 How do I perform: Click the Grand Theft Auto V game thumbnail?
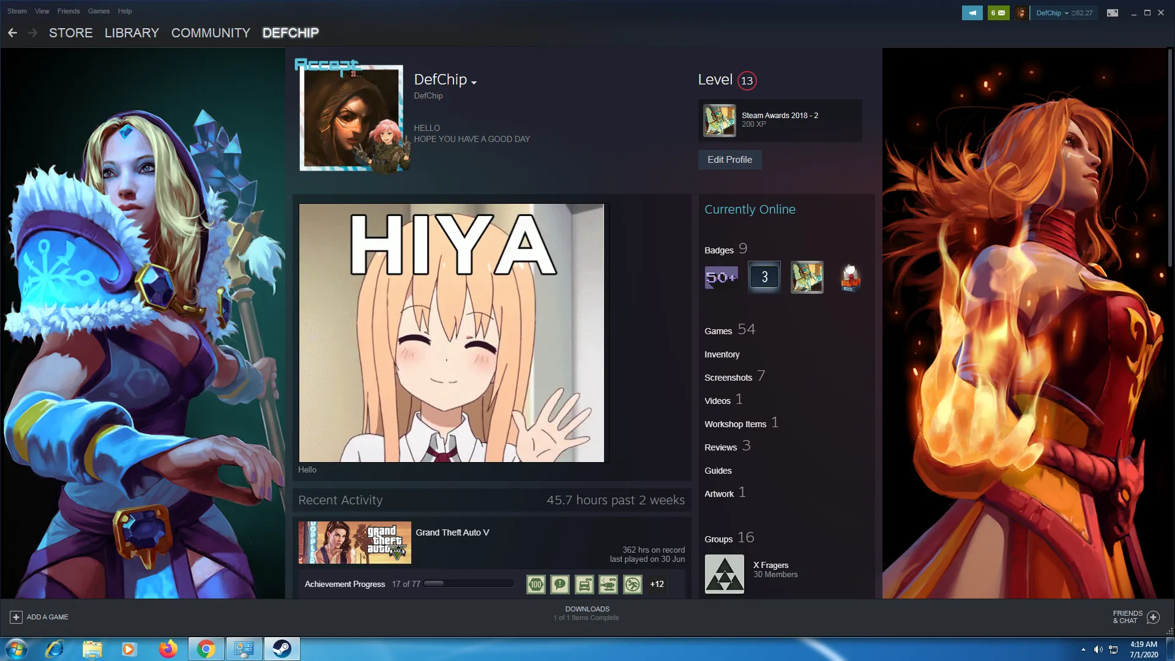355,543
